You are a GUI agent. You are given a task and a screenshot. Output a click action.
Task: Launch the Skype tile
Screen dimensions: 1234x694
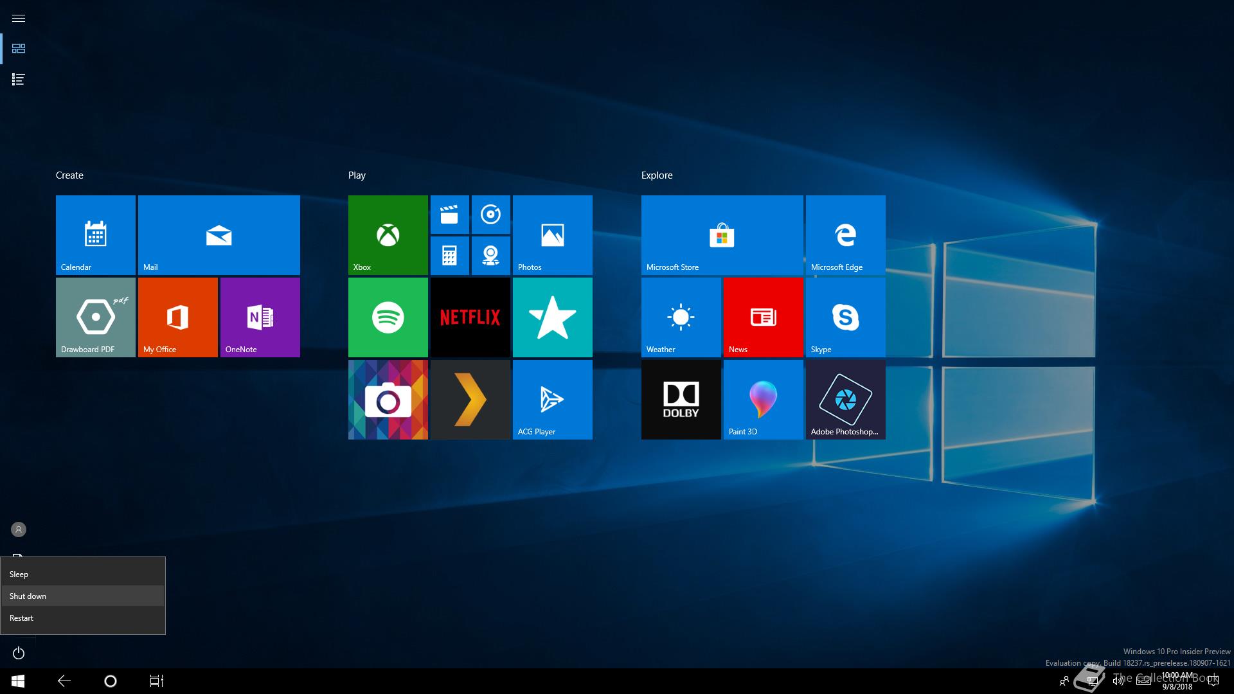pos(846,317)
